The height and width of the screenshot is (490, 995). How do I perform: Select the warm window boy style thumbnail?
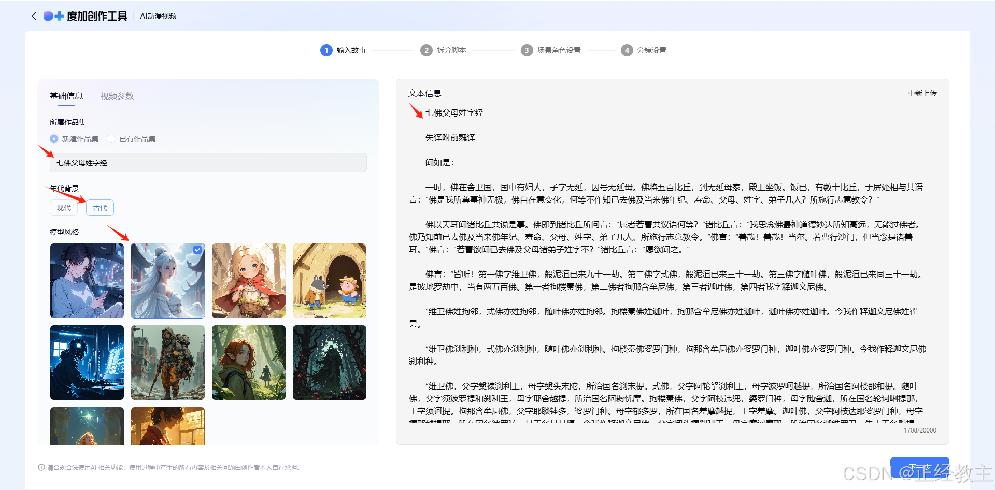pyautogui.click(x=168, y=426)
